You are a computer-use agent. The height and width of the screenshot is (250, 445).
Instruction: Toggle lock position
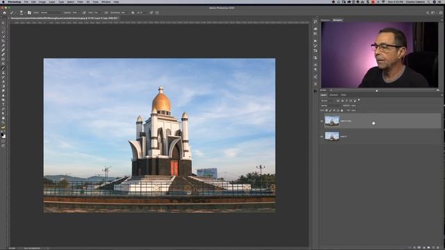334,110
